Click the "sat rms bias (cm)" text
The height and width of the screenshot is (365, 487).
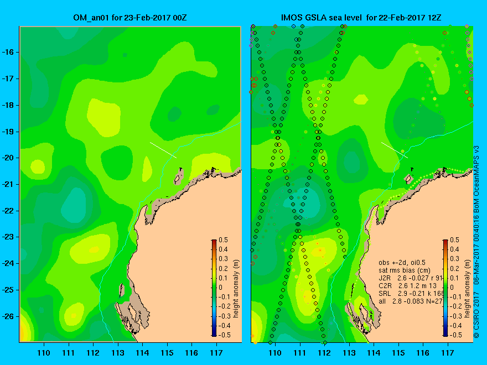[405, 270]
